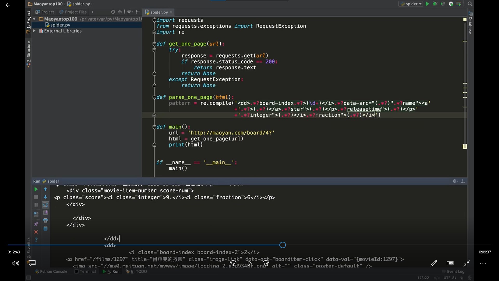Close the Run tab with the red X
The height and width of the screenshot is (281, 499).
[36, 232]
